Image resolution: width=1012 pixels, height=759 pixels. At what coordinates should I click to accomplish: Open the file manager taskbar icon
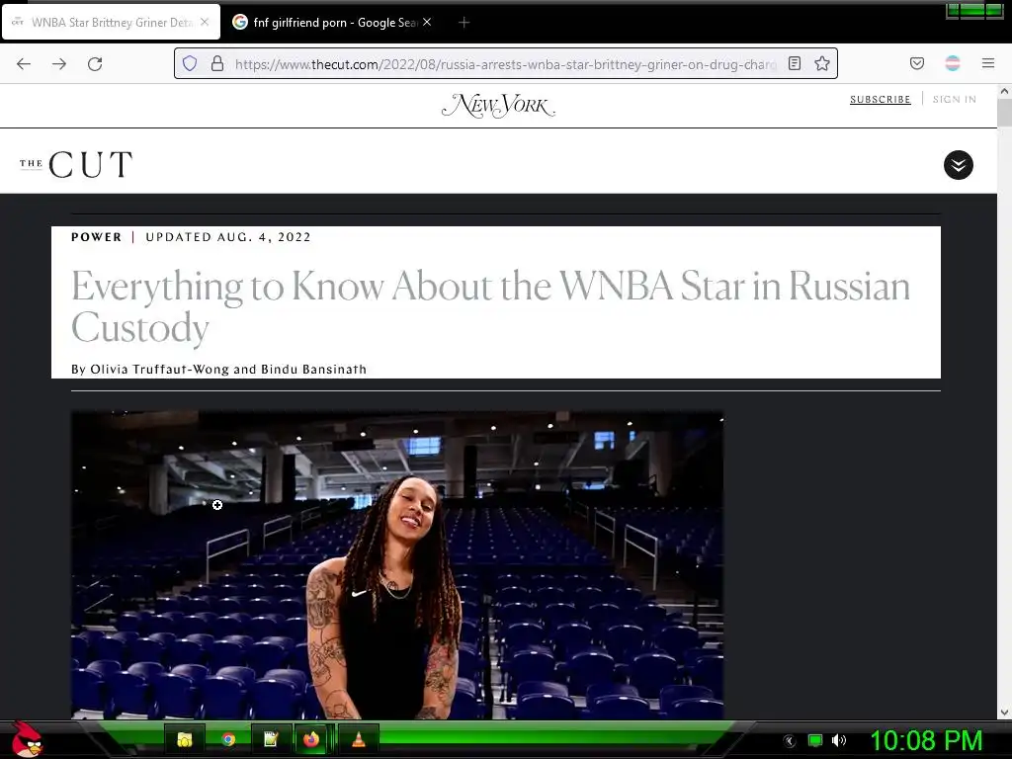pyautogui.click(x=185, y=739)
